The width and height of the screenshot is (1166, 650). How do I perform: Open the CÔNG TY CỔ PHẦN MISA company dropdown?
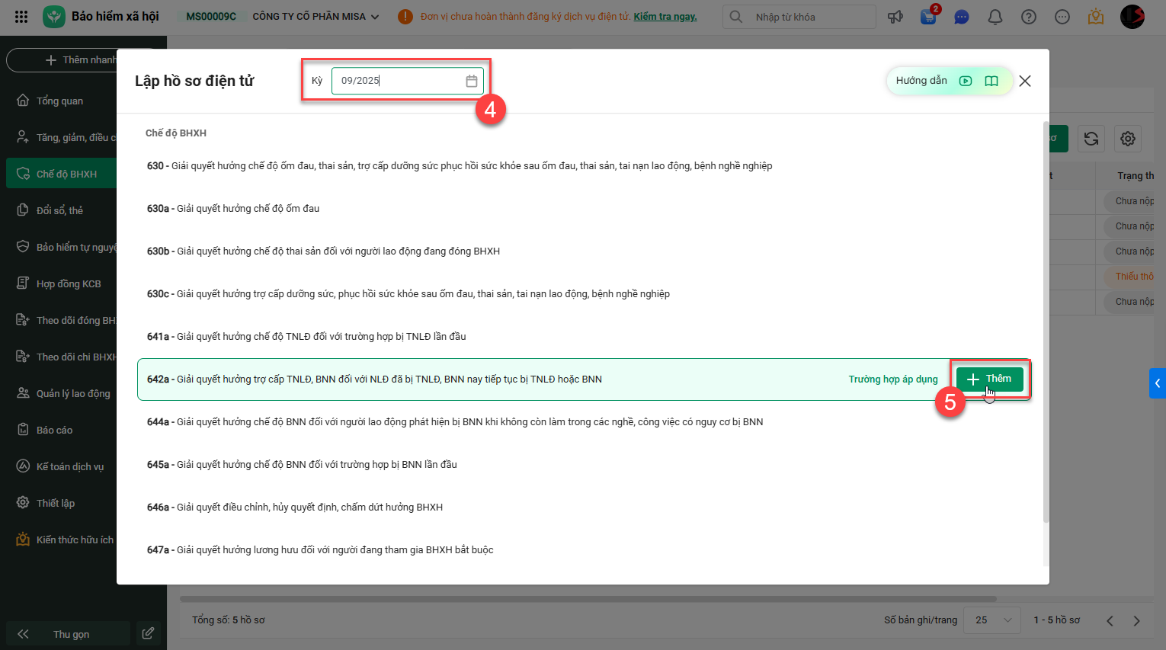pyautogui.click(x=316, y=17)
